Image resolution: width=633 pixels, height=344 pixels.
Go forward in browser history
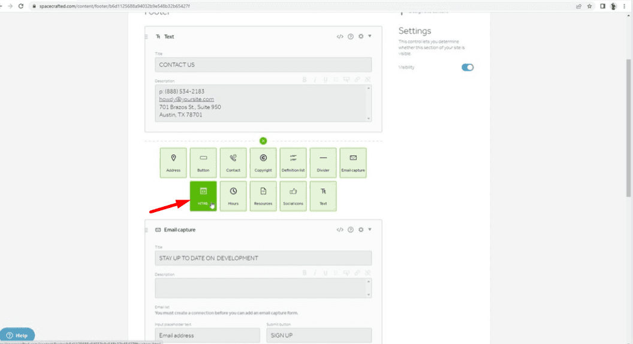[x=10, y=6]
